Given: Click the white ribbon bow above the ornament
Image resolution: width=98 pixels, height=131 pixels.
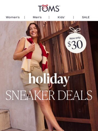Looking at the screenshot, I should 75,30.
